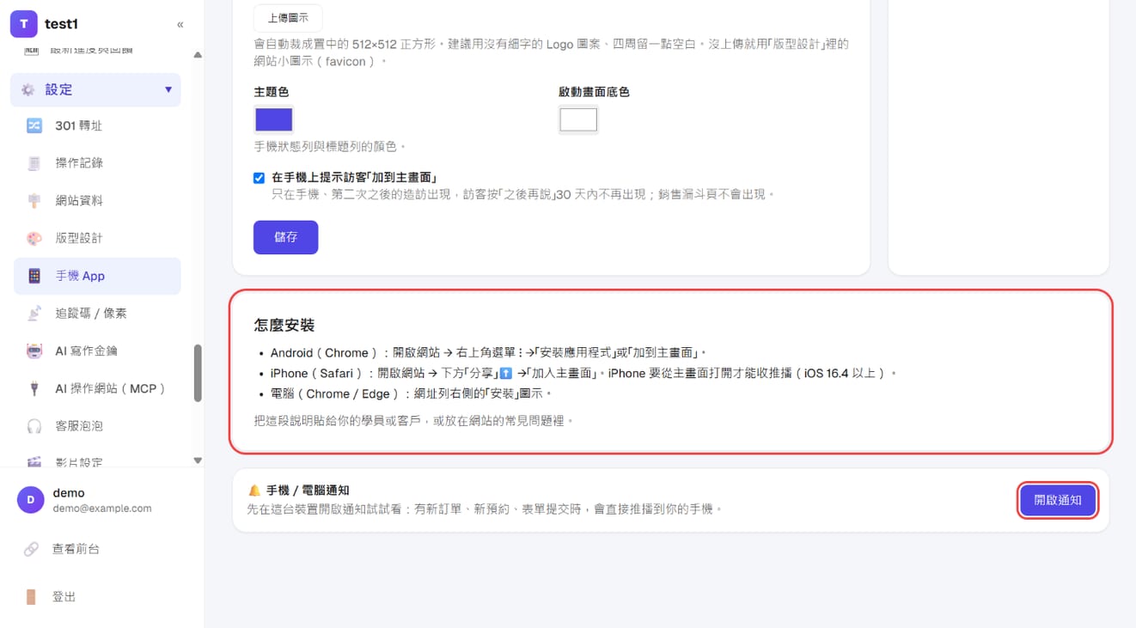The height and width of the screenshot is (628, 1136).
Task: Click the 上傳圖示 button
Action: click(x=288, y=18)
